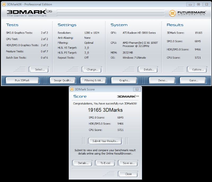Image resolution: width=212 pixels, height=182 pixels.
Task: Click the 3DMark06 logo in the header
Action: point(29,13)
